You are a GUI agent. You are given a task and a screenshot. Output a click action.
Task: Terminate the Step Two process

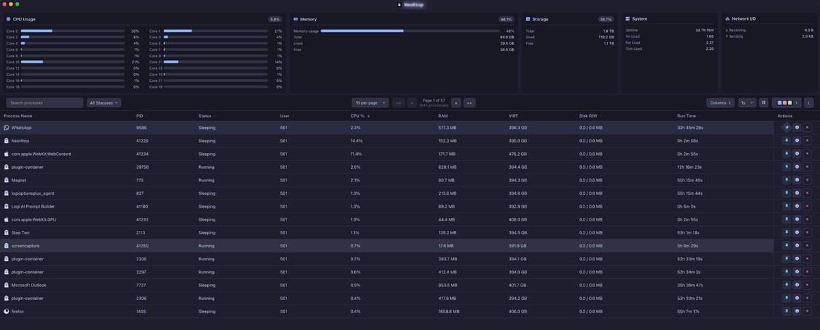(x=807, y=233)
